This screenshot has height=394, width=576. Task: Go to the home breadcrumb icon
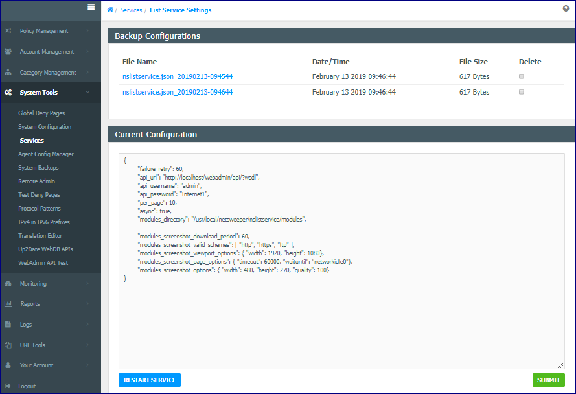click(x=110, y=10)
